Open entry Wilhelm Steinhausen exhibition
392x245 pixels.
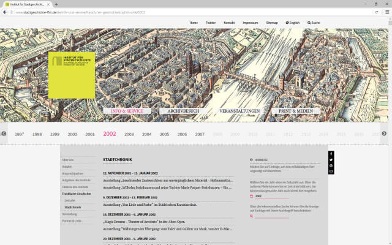167,187
